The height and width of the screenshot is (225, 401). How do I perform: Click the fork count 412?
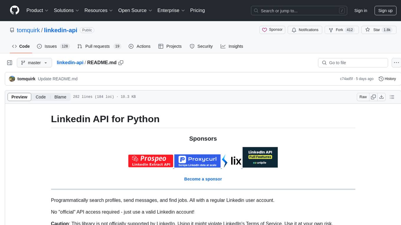[x=350, y=30]
